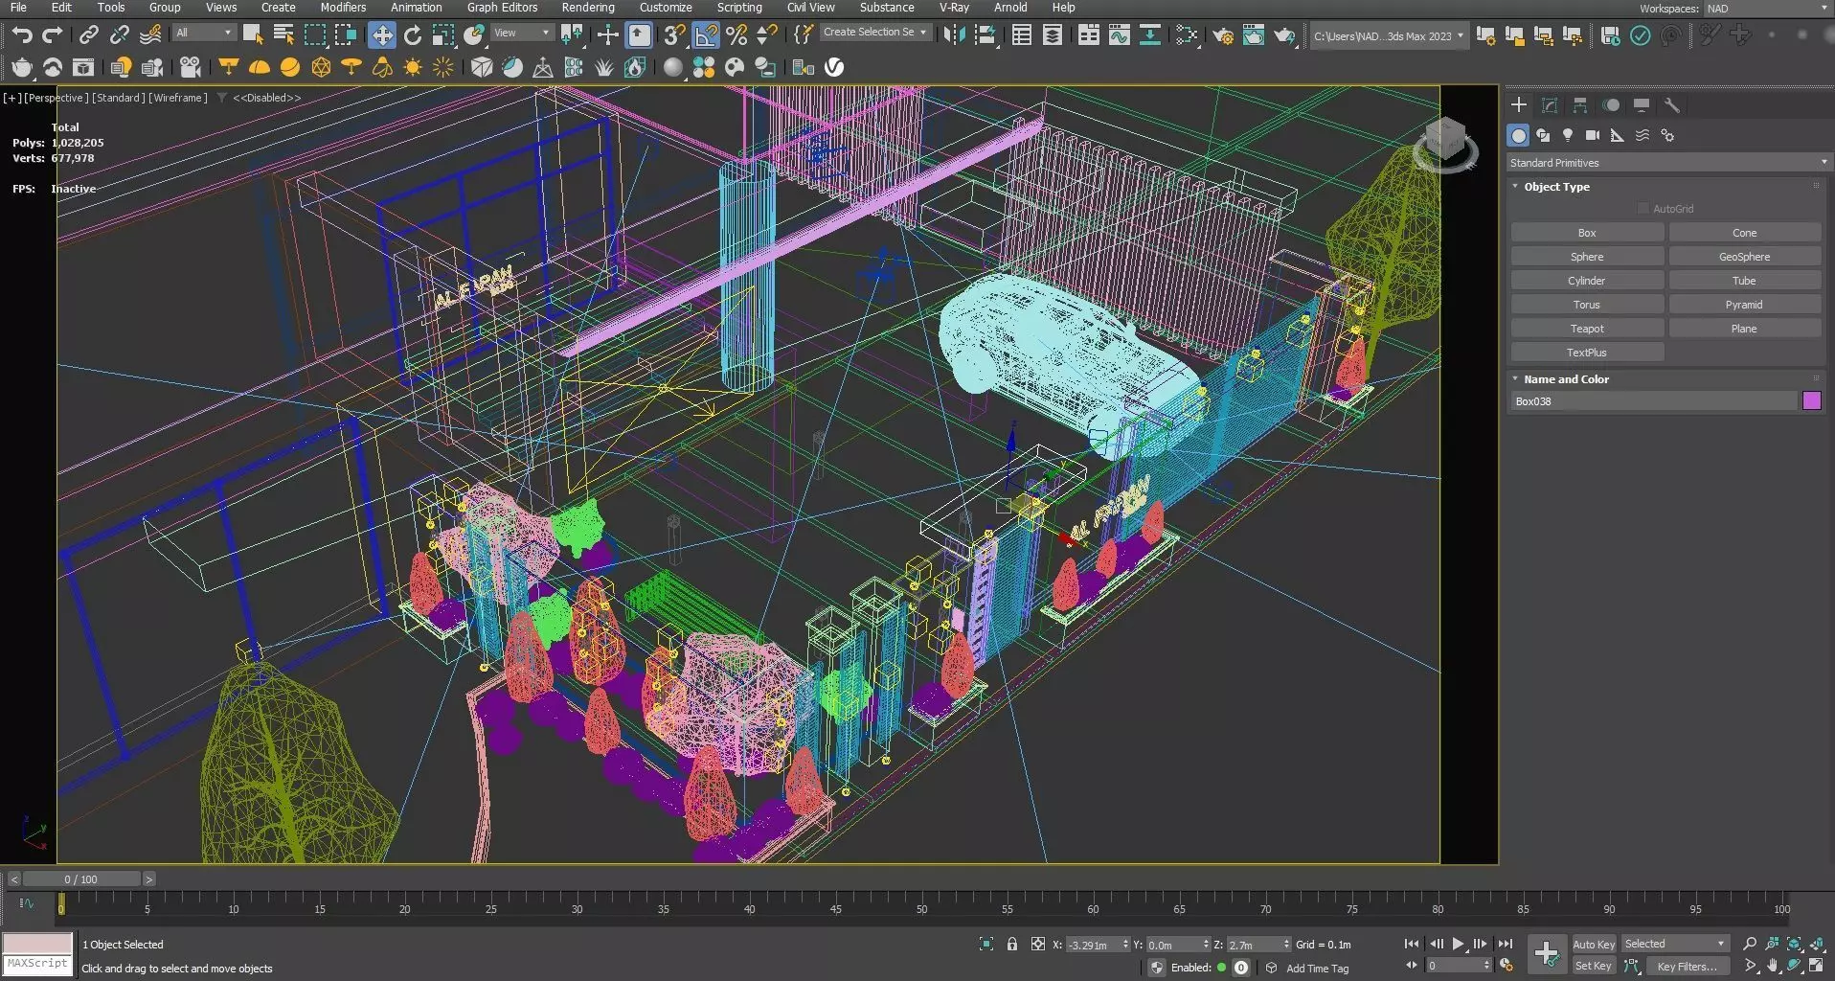Open the Modifiers menu

point(343,8)
